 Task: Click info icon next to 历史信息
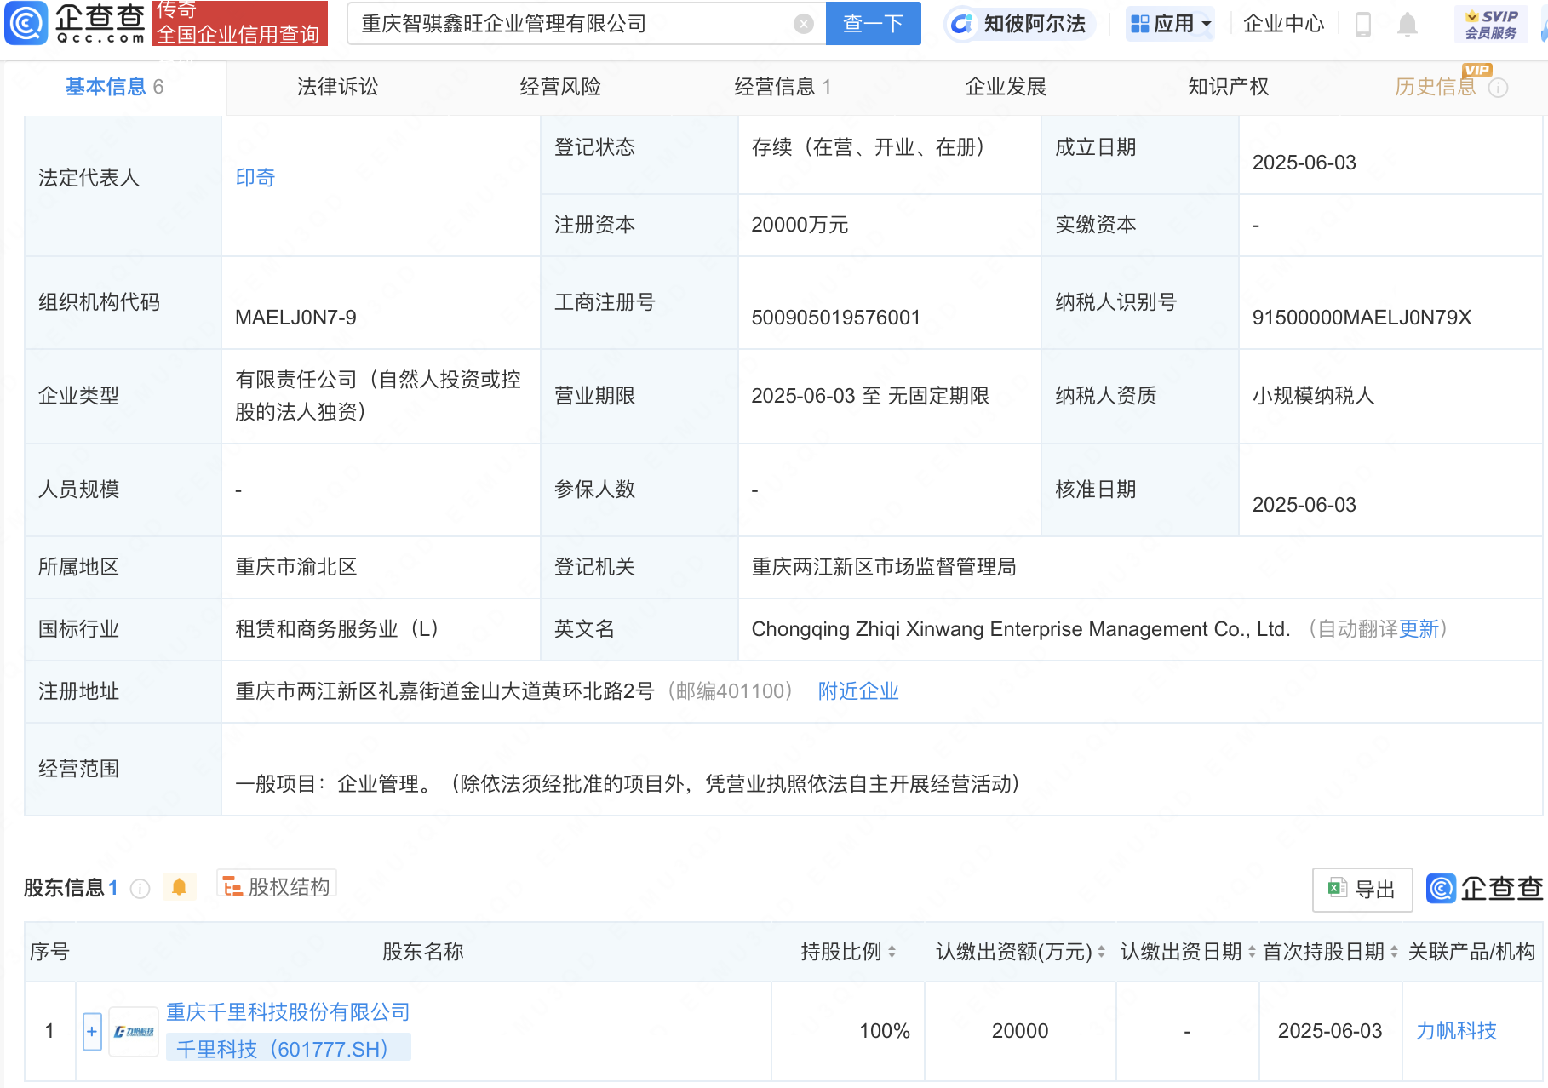click(1498, 88)
